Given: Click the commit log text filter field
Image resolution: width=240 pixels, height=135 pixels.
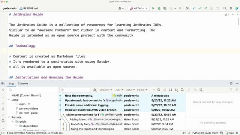Looking at the screenshot, I should (x=75, y=90).
